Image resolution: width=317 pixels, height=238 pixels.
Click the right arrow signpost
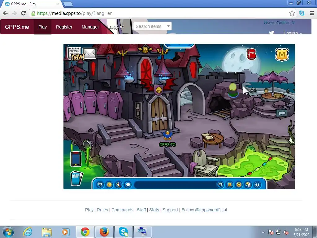[282, 113]
